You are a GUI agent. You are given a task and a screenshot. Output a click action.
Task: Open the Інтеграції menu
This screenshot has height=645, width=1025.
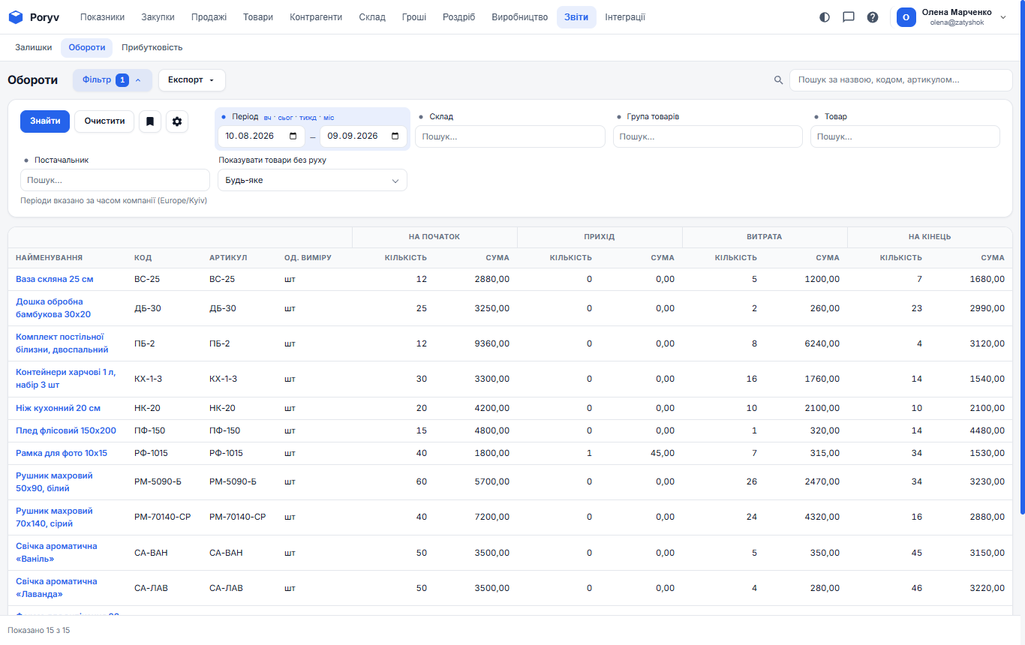point(625,17)
